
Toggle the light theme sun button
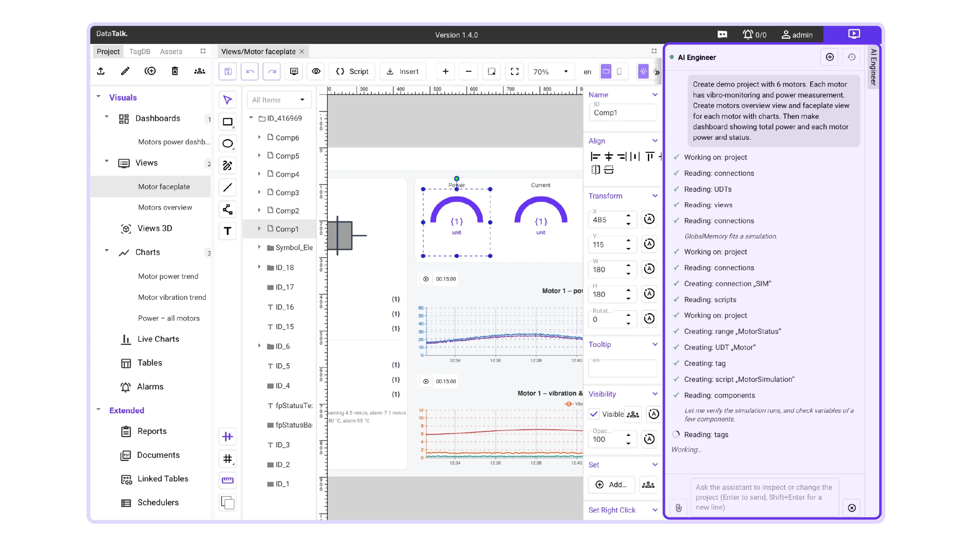click(643, 71)
